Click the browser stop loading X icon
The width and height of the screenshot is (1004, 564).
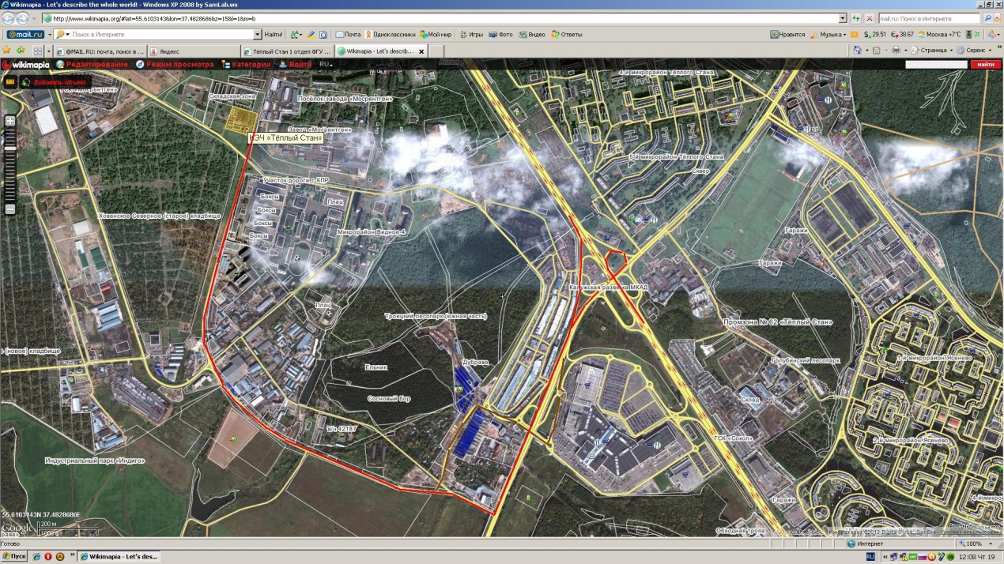(870, 17)
